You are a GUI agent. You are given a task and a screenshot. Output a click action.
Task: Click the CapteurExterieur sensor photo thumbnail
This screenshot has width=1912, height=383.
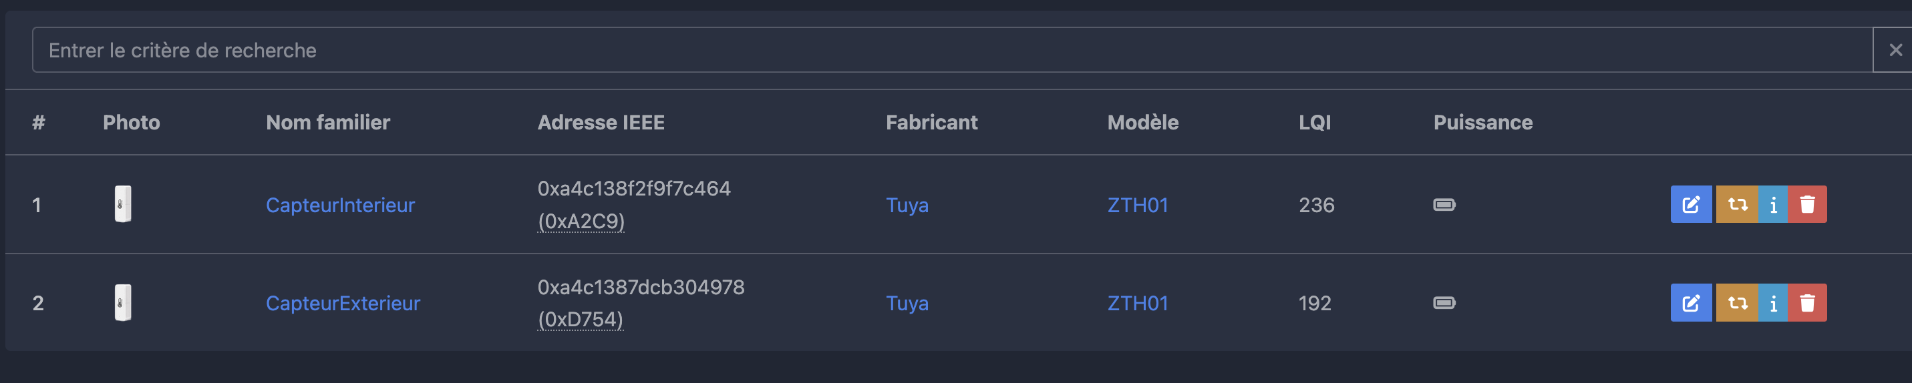(x=123, y=303)
